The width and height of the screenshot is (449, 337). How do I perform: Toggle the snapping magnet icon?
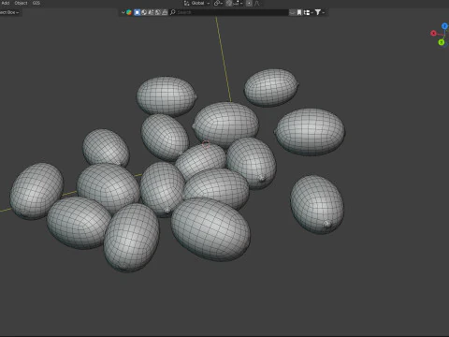(x=229, y=3)
